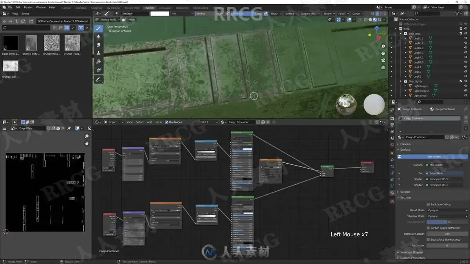The image size is (470, 264).
Task: Select the Mask tool in viewport toolbar
Action: click(x=98, y=70)
